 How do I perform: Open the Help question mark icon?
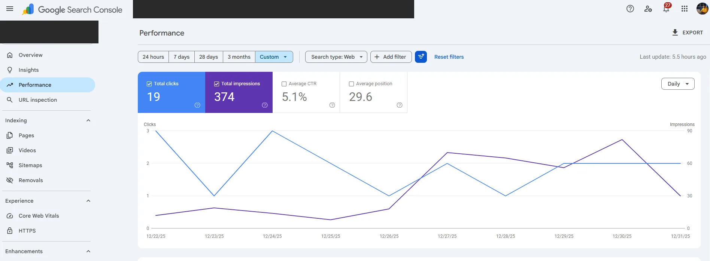click(630, 9)
